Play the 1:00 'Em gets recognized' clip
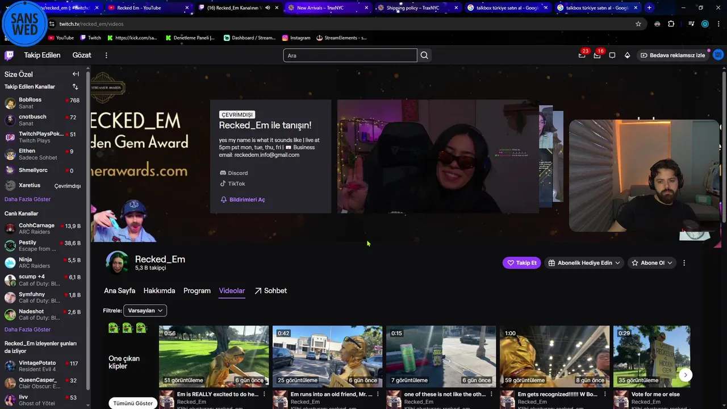Viewport: 727px width, 409px height. pos(554,356)
